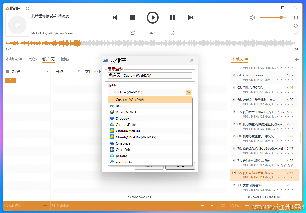Choose Custom (WebDAV) from the list
This screenshot has height=213, width=306.
click(x=150, y=100)
